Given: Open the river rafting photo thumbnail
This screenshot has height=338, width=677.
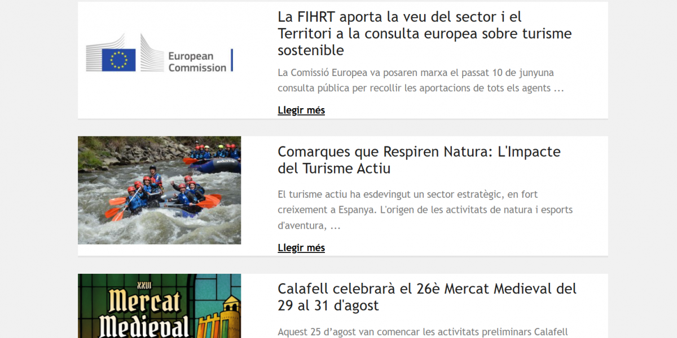Looking at the screenshot, I should point(160,190).
